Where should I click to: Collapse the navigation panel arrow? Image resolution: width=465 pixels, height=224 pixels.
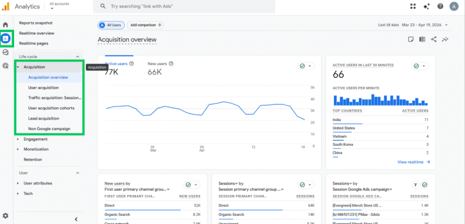pyautogui.click(x=76, y=219)
